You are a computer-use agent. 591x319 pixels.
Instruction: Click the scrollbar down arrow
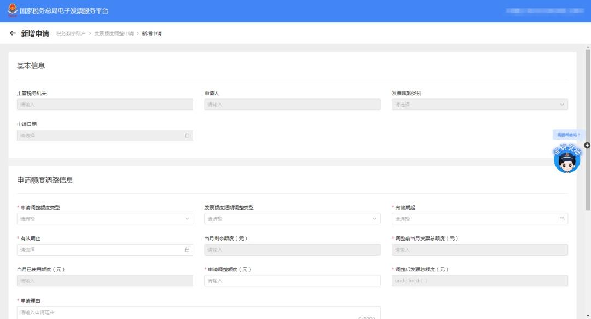coord(588,316)
